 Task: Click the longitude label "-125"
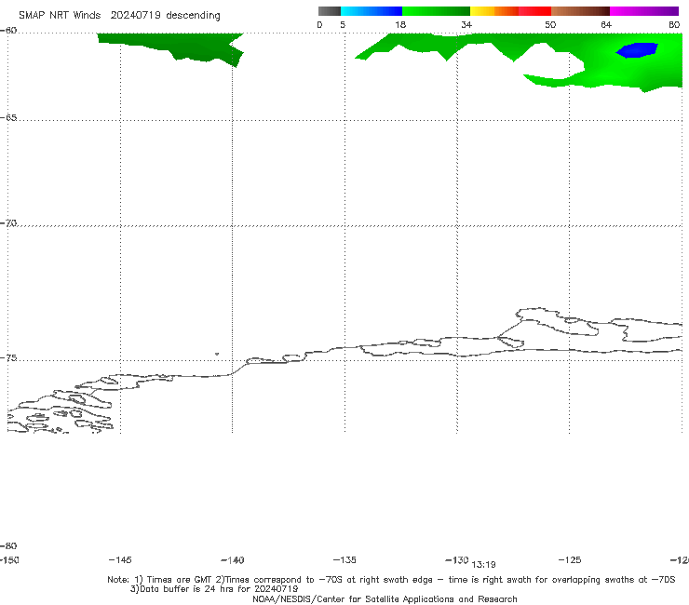click(570, 559)
